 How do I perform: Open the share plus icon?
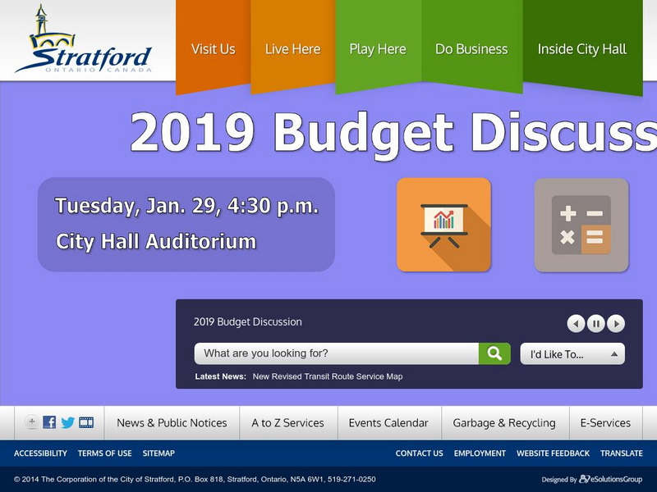point(31,421)
